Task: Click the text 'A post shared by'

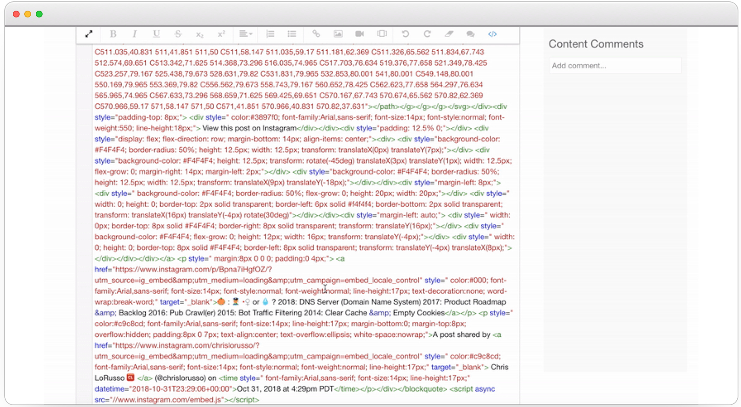Action: point(462,335)
